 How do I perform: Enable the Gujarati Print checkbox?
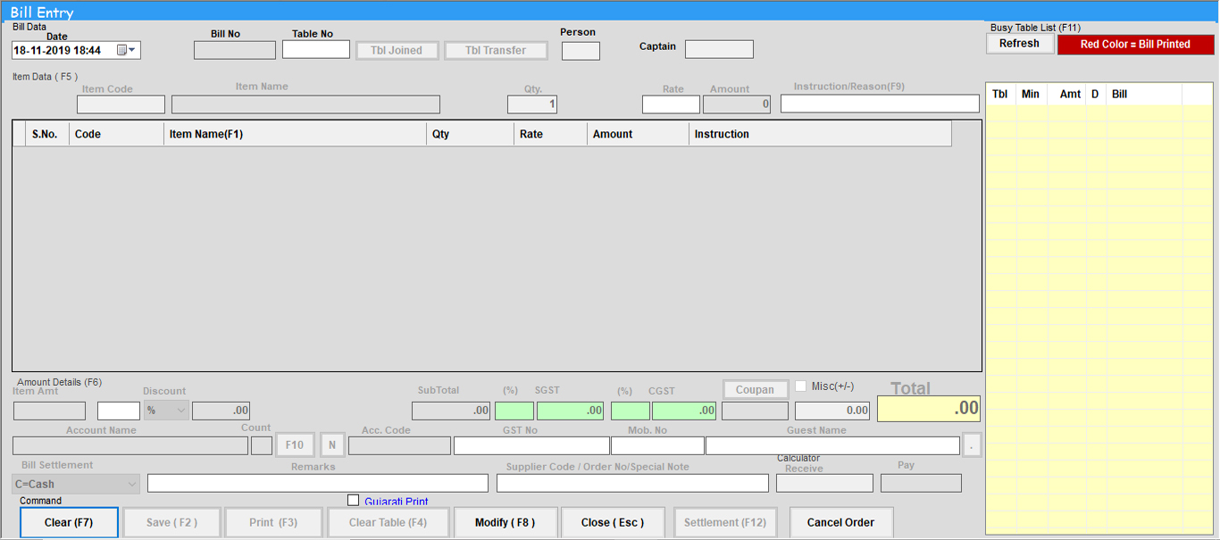[x=353, y=501]
